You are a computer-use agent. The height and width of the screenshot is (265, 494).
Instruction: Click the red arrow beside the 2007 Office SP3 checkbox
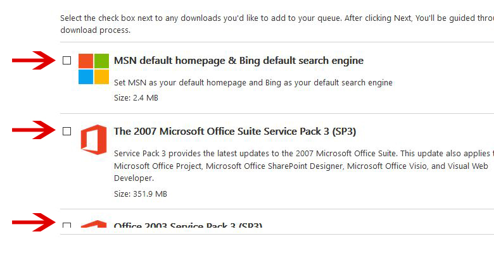pyautogui.click(x=34, y=131)
